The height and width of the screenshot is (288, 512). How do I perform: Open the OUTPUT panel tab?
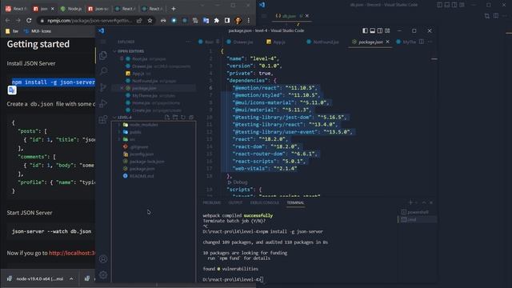[x=235, y=202]
